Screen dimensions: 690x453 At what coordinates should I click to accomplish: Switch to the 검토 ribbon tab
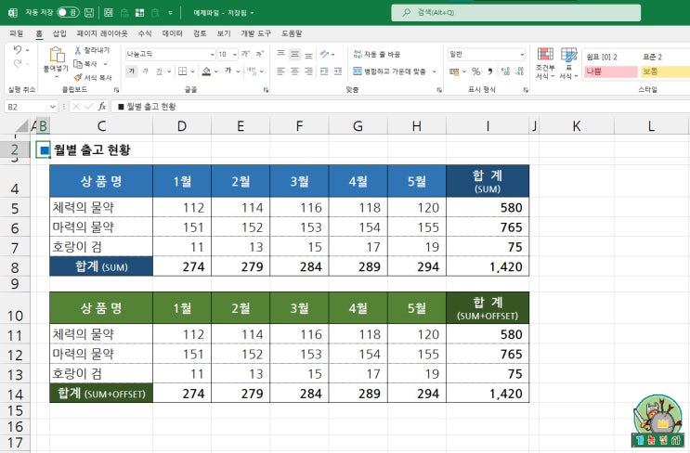(200, 33)
